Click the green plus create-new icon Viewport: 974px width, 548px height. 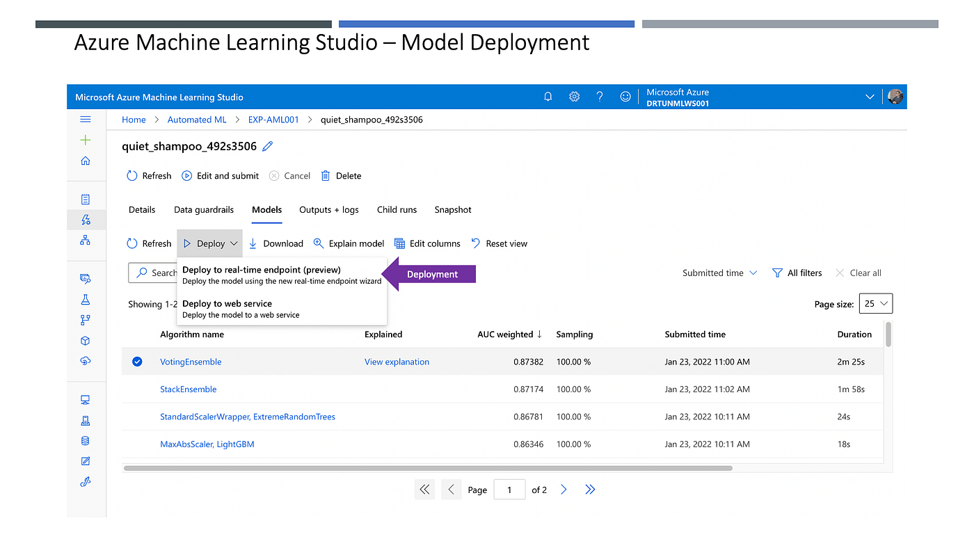tap(86, 140)
